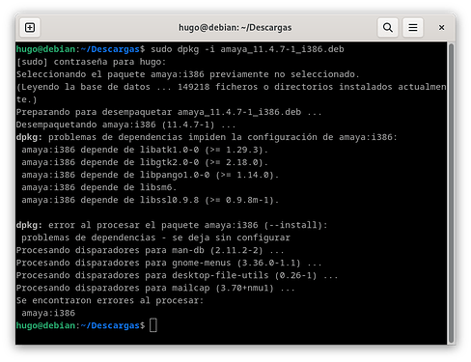Click the terminal cursor at the last prompt
Screen dimensions: 471x362
(153, 325)
